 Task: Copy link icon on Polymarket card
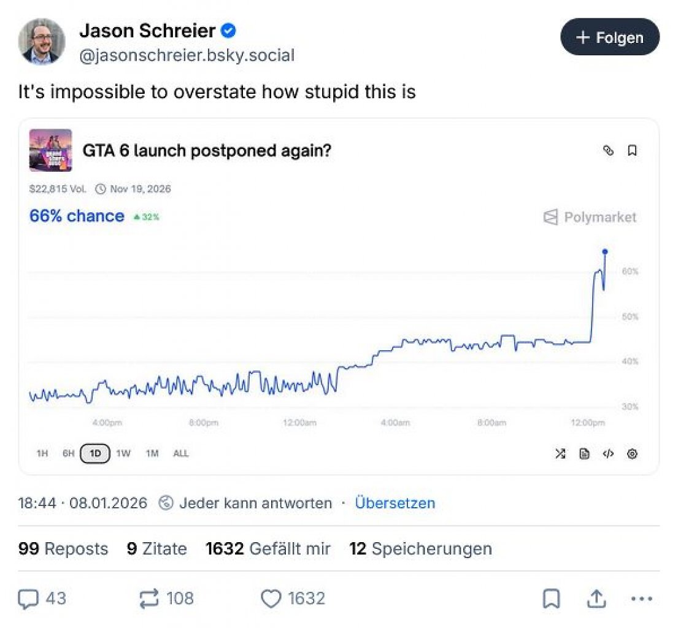click(609, 150)
